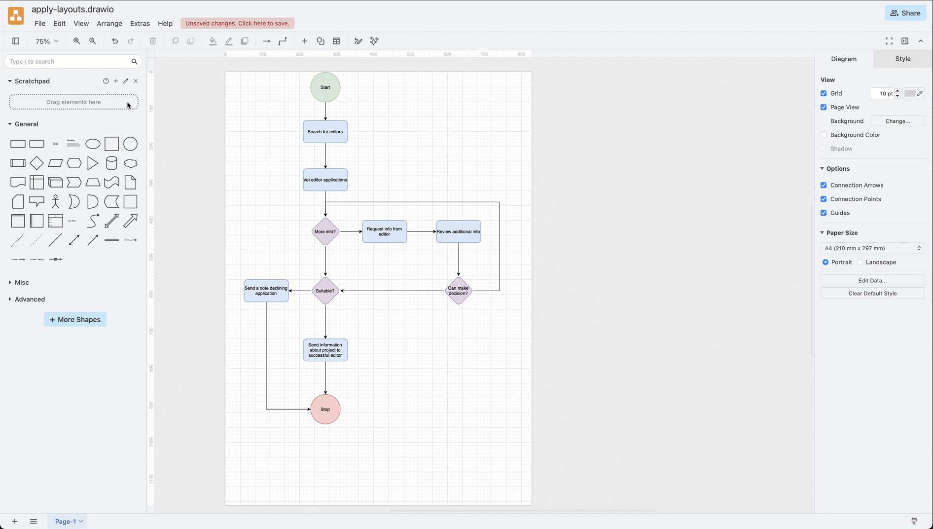The height and width of the screenshot is (529, 933).
Task: Click the draw.io app logo
Action: [16, 16]
